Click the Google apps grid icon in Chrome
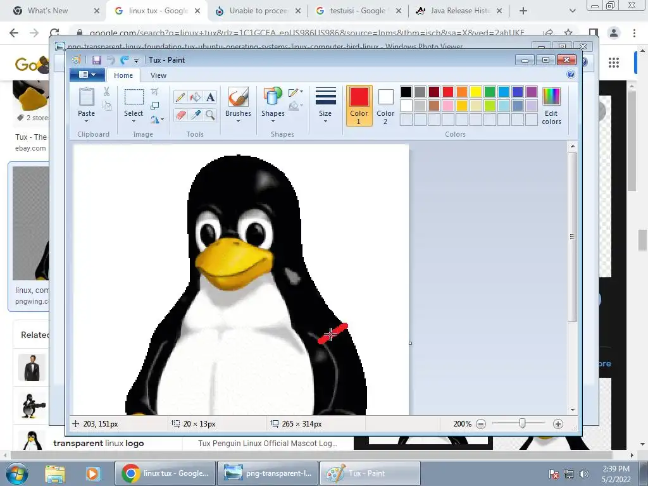 click(614, 63)
